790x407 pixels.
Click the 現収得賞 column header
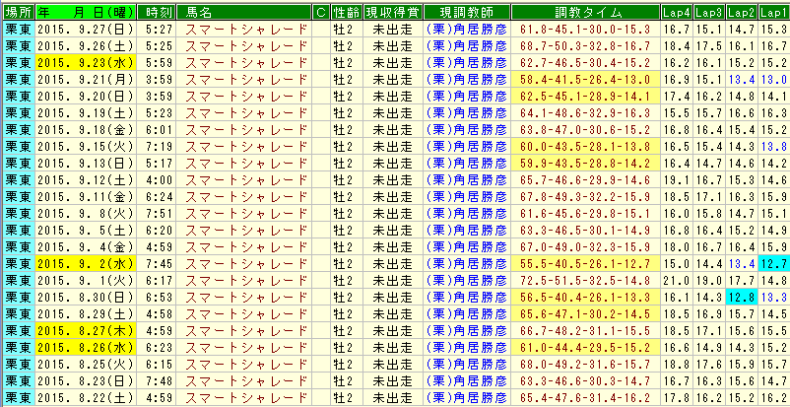392,11
